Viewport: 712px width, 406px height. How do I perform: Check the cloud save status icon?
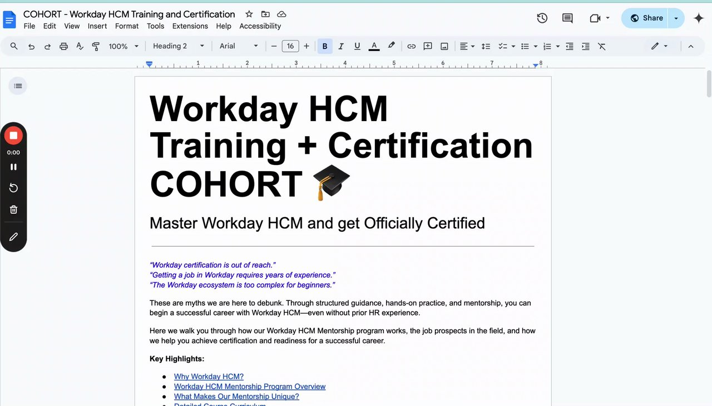coord(281,14)
